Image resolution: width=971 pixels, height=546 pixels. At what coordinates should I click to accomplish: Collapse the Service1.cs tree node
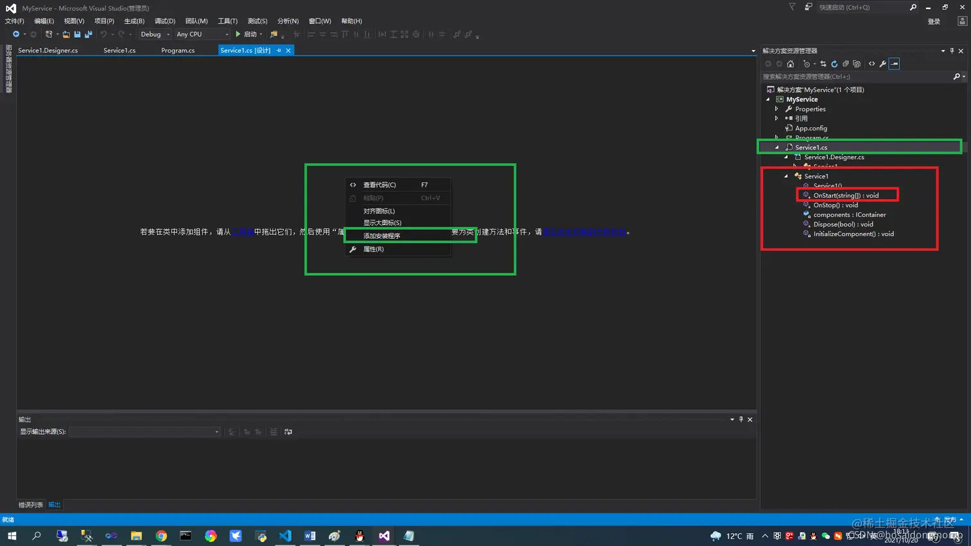[777, 147]
